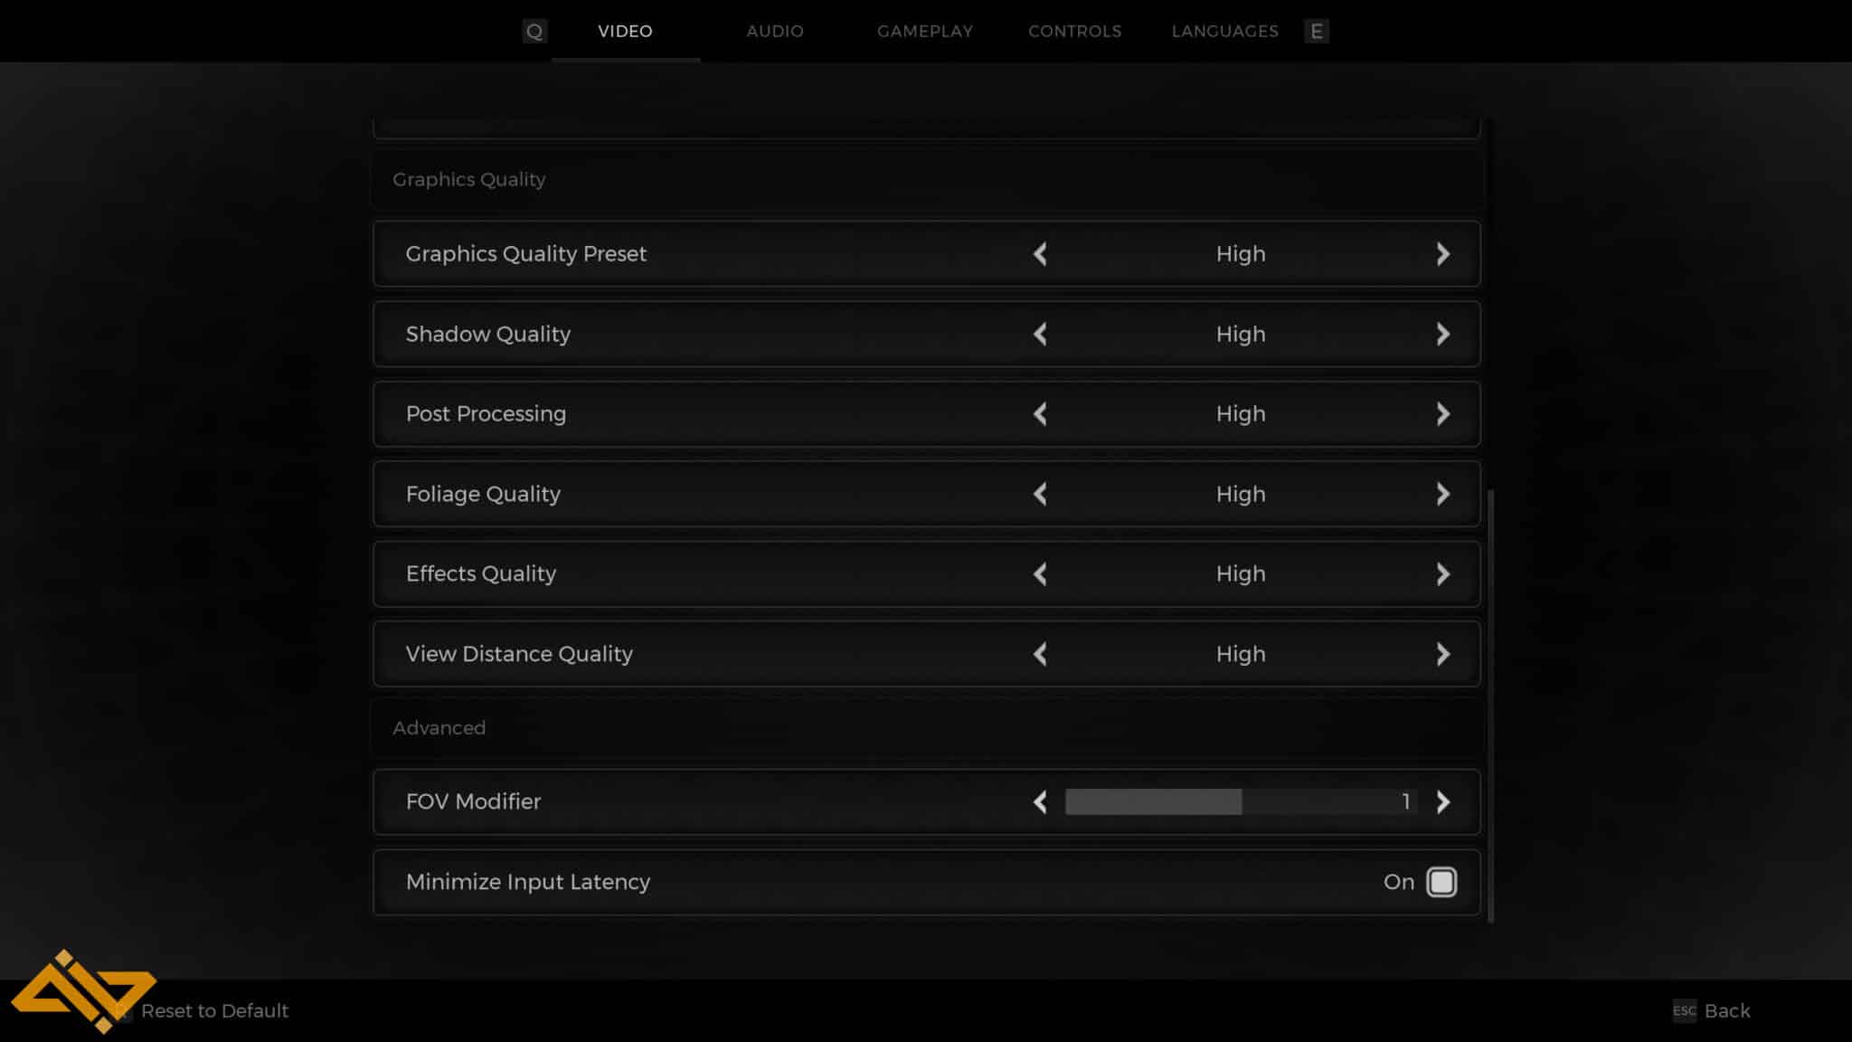Click the ESC key icon
1852x1042 pixels.
1685,1010
